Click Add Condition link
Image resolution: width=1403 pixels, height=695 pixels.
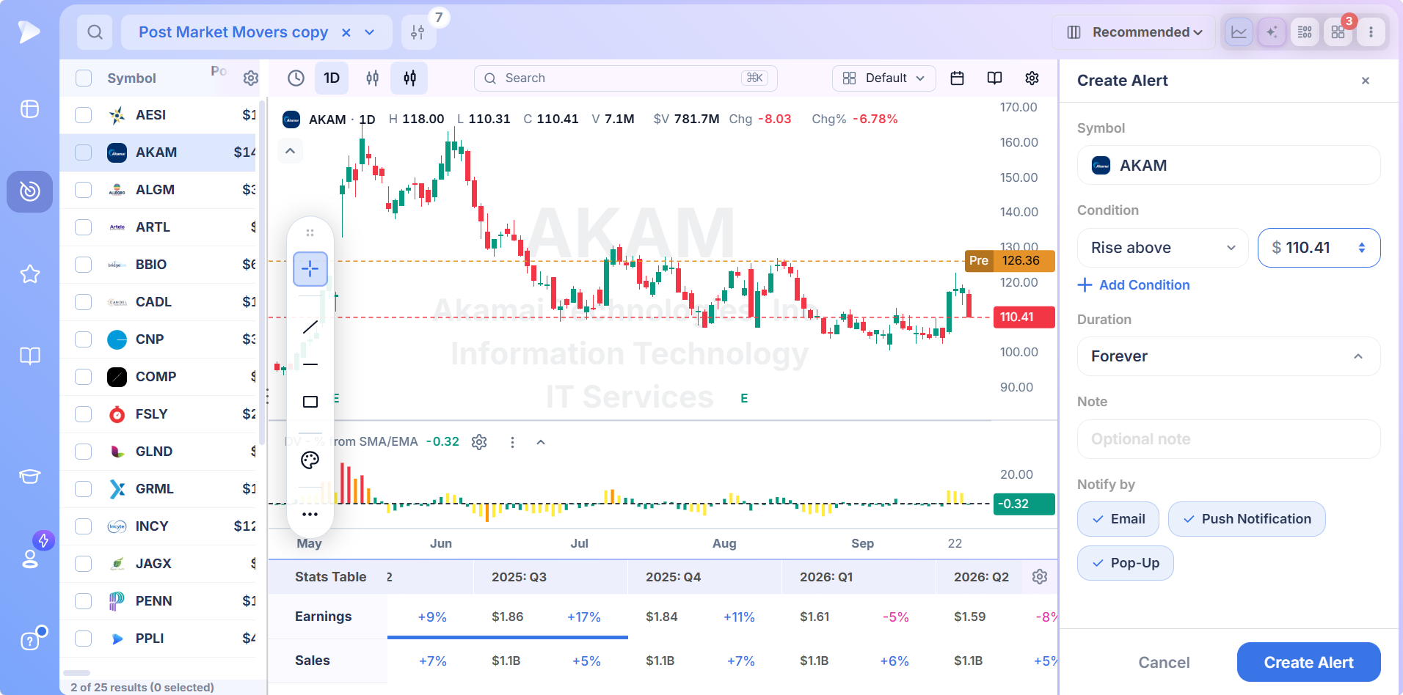tap(1134, 285)
